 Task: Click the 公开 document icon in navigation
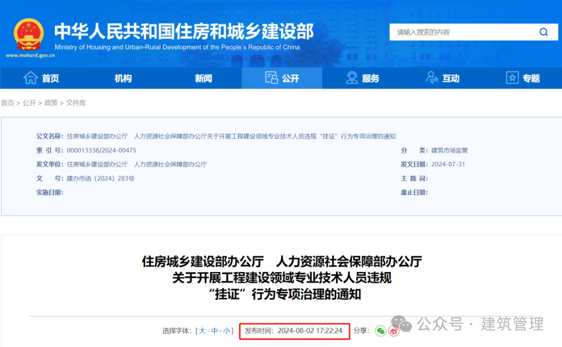click(271, 78)
